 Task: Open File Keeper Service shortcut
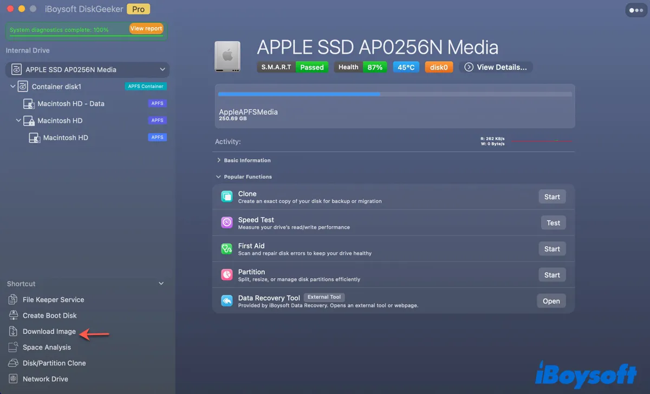[53, 299]
